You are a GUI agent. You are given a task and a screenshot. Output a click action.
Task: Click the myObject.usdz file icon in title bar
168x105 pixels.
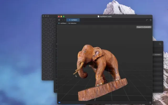[99, 16]
